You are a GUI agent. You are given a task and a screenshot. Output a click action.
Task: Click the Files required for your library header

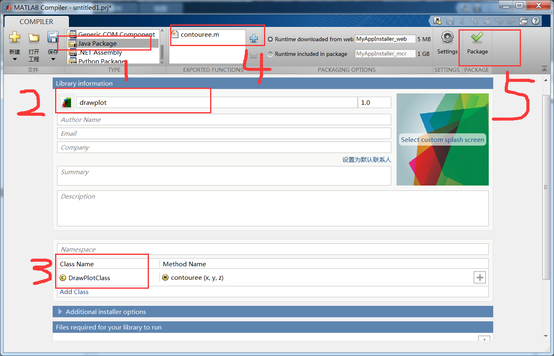pos(273,327)
